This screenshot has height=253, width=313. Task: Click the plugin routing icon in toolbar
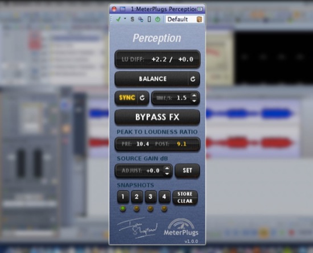(141, 19)
